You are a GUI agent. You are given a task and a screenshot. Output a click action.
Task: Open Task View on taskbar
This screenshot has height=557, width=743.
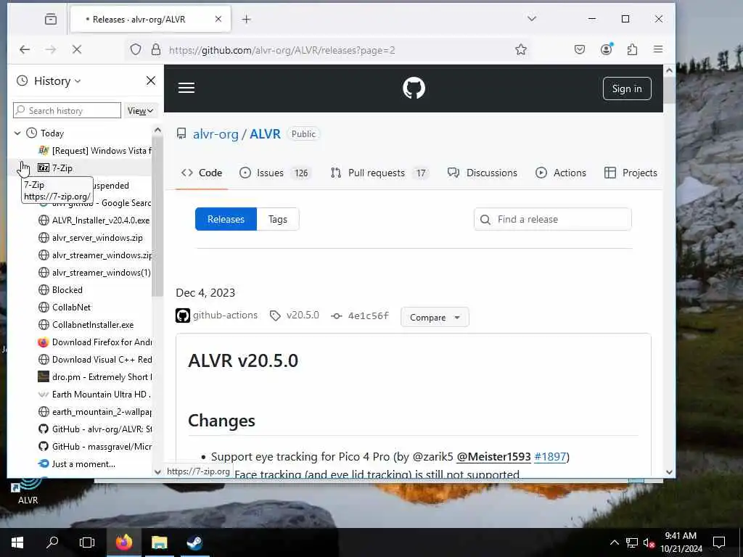(87, 542)
